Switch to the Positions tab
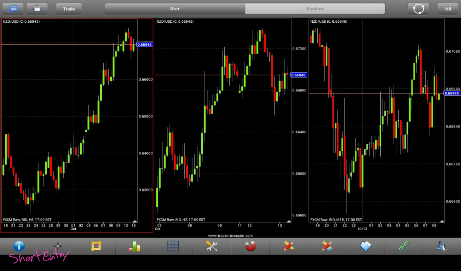 (x=315, y=8)
